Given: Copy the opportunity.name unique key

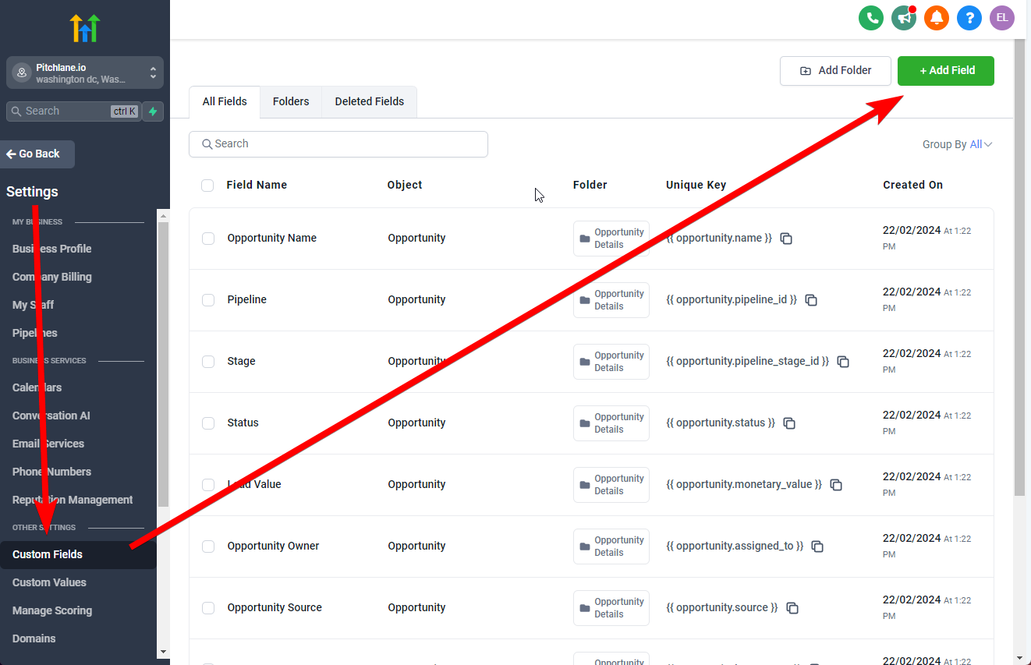Looking at the screenshot, I should pyautogui.click(x=786, y=239).
